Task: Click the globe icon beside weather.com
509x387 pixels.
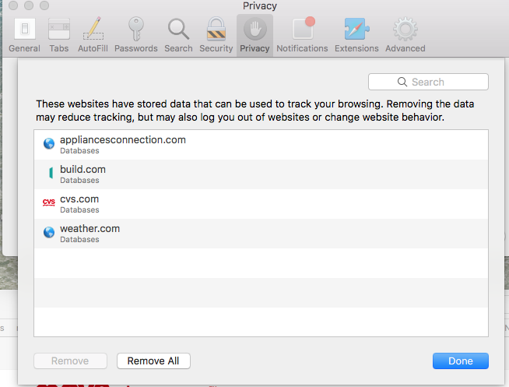Action: 49,232
